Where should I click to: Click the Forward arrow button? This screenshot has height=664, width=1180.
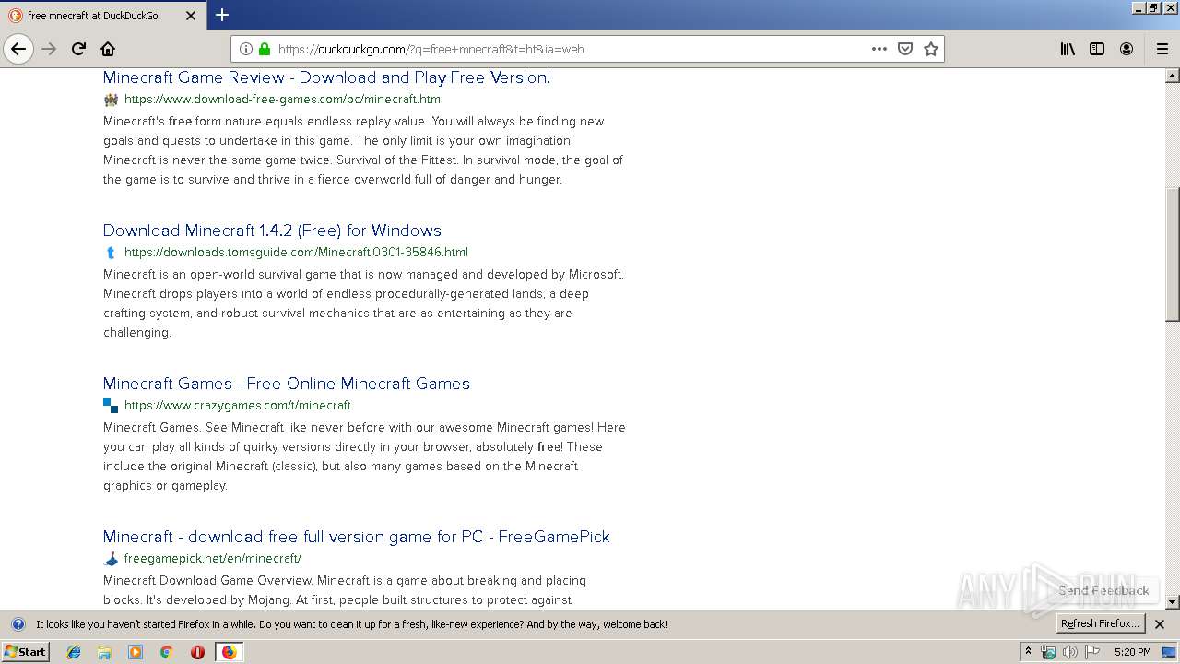(x=49, y=49)
